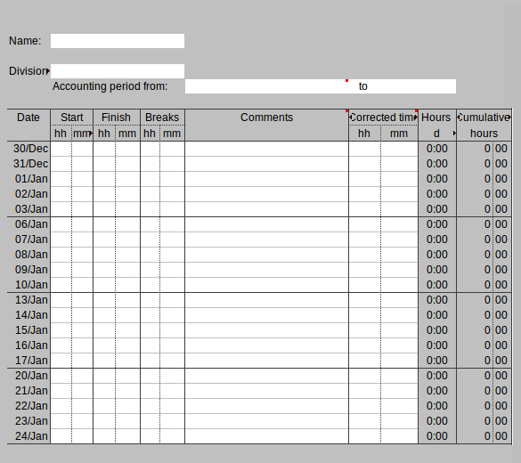
Task: Select the 'Breaks' column header
Action: pos(162,118)
